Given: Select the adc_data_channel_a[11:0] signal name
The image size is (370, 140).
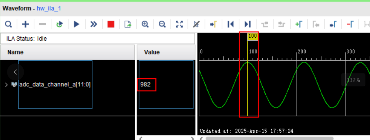Looking at the screenshot, I should click(x=55, y=84).
